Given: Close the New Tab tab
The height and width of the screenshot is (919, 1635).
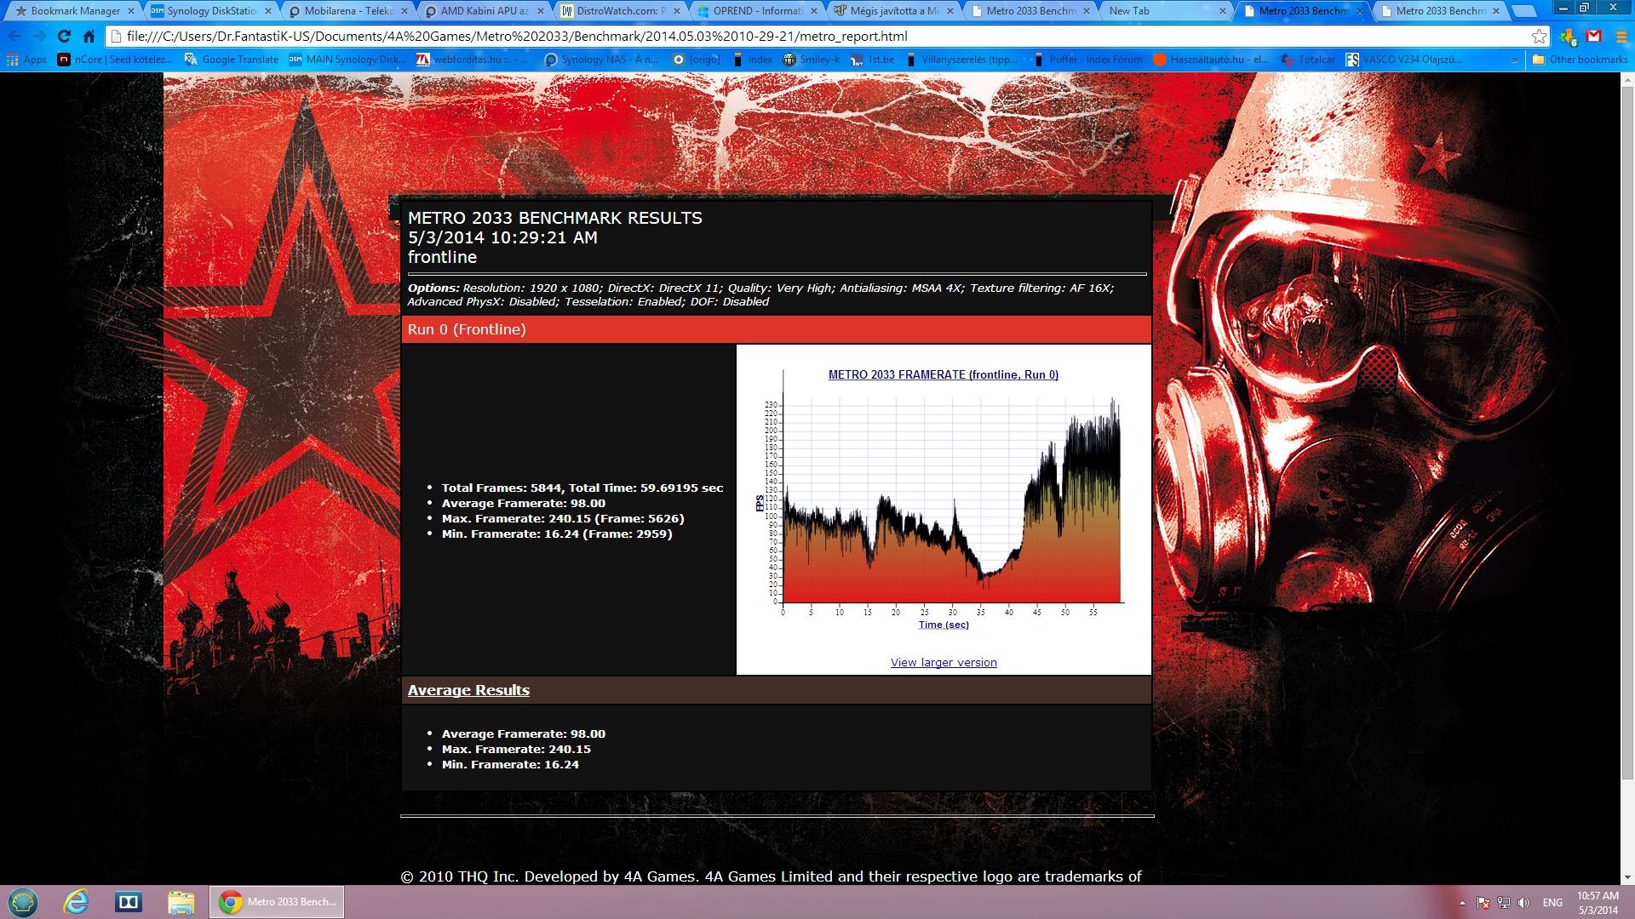Looking at the screenshot, I should (x=1223, y=11).
